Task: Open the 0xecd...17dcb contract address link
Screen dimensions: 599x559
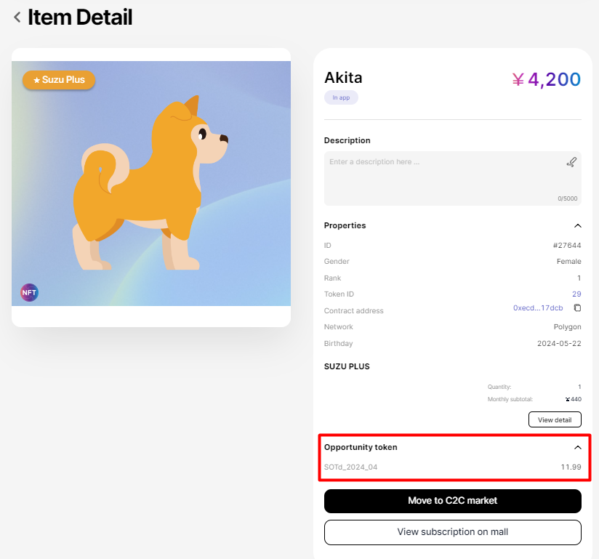Action: (x=538, y=308)
